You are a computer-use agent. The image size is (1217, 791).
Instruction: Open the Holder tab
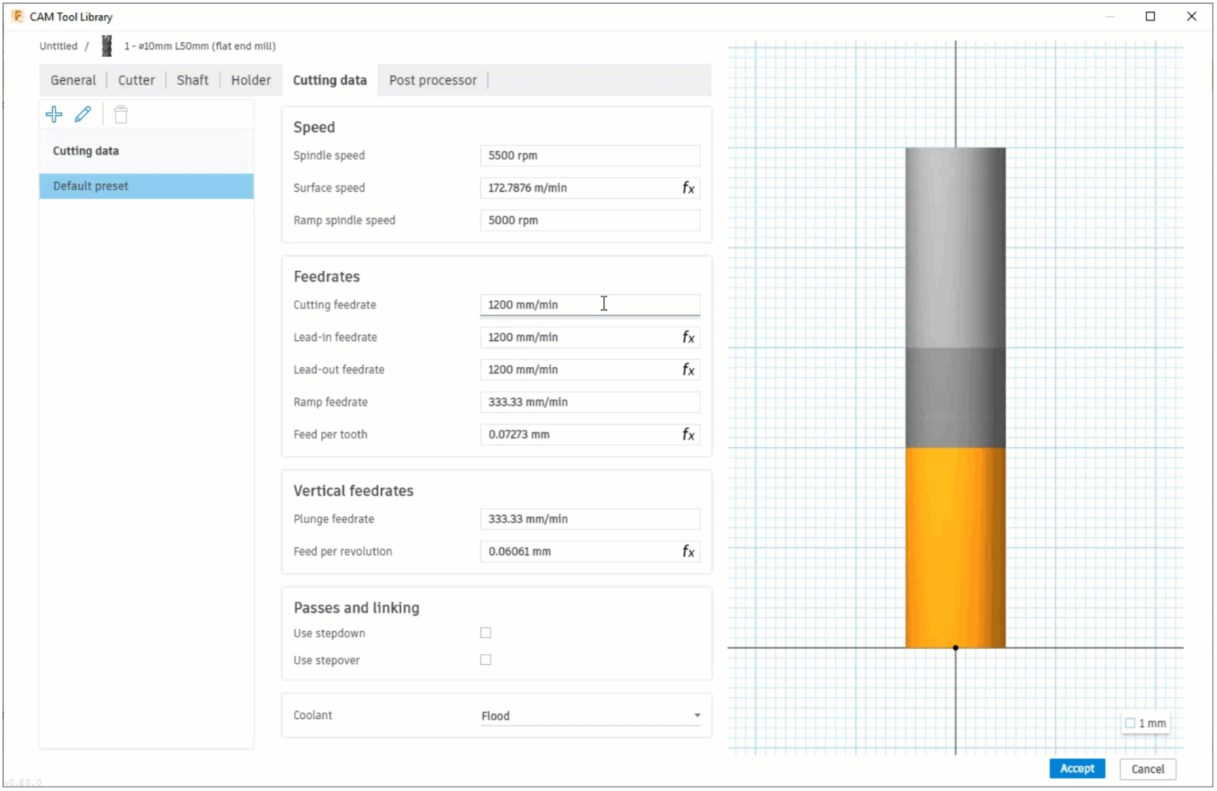point(250,79)
